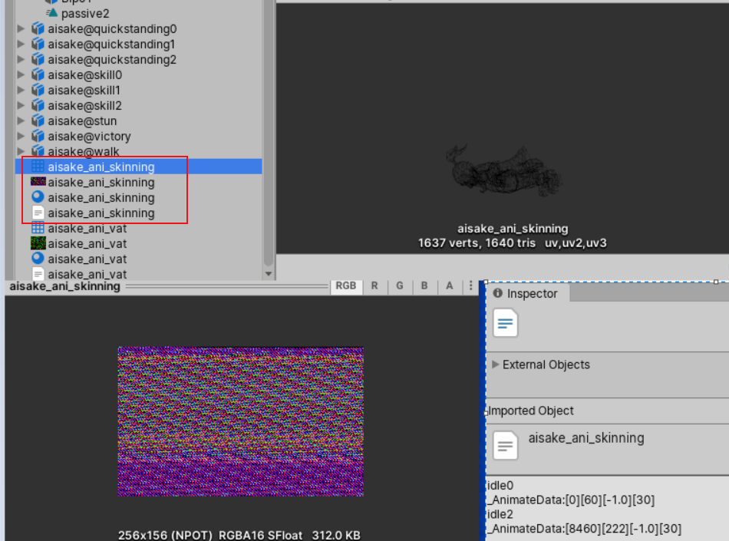Expand the External Objects foldout
This screenshot has width=729, height=541.
click(495, 365)
